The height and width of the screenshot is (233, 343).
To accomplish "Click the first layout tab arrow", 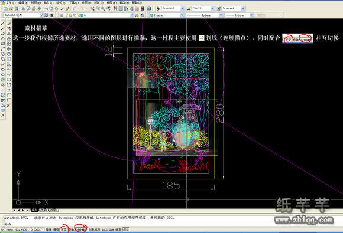I will (14, 210).
